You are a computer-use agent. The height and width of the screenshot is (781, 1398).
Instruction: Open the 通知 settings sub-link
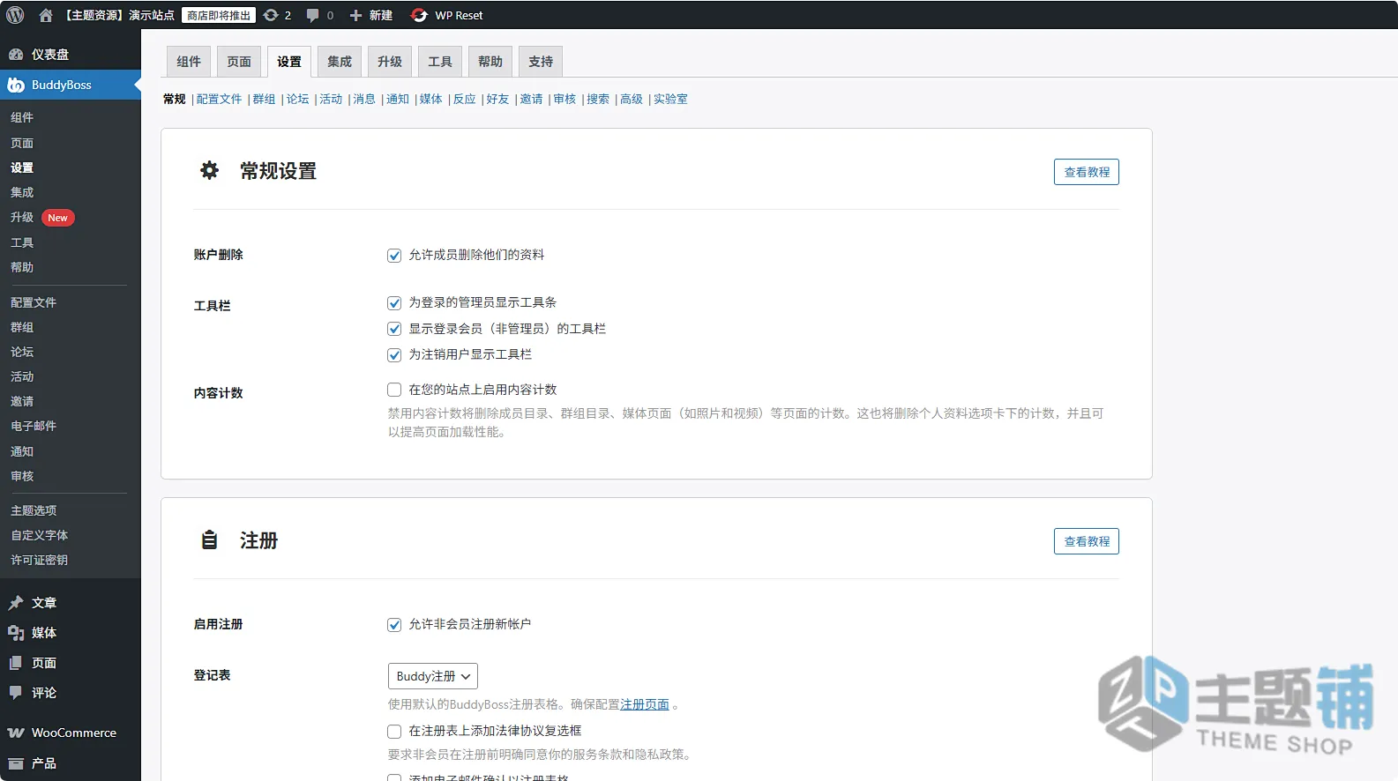[x=397, y=99]
